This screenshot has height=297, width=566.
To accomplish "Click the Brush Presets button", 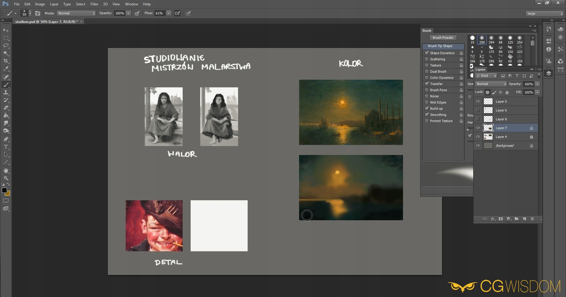I will 443,38.
